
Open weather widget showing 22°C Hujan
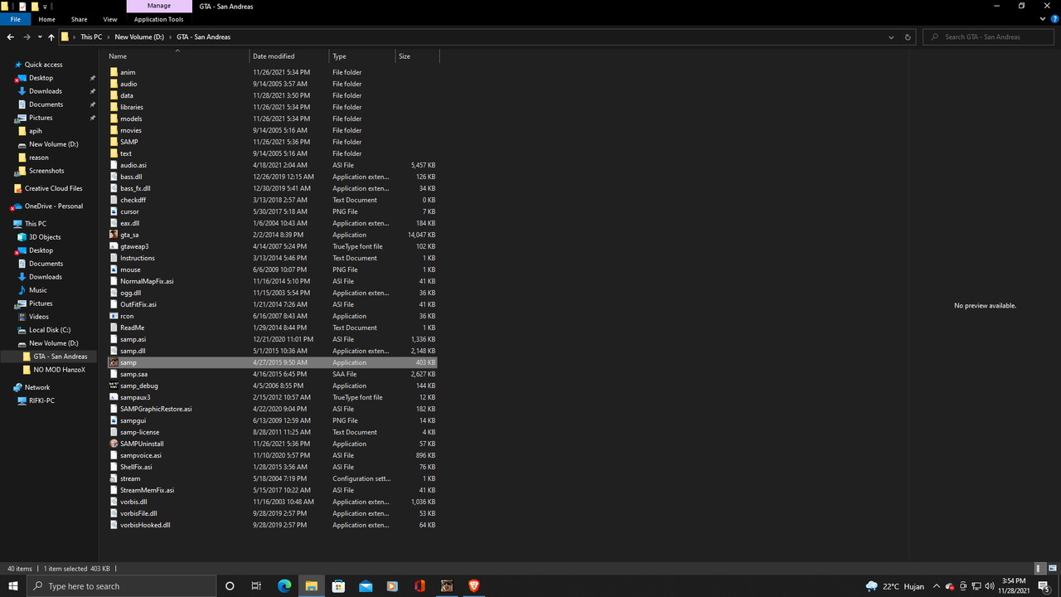(894, 586)
